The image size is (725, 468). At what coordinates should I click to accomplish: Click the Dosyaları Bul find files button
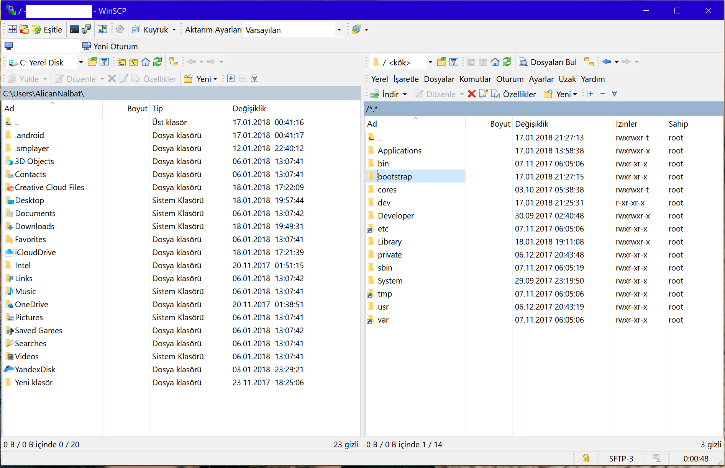pyautogui.click(x=548, y=62)
